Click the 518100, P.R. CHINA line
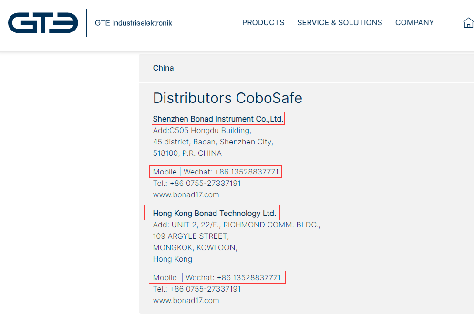 pyautogui.click(x=187, y=153)
